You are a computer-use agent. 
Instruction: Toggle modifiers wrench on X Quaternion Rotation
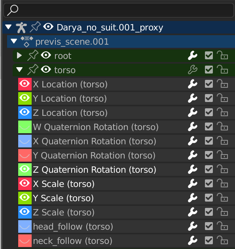coord(193,141)
